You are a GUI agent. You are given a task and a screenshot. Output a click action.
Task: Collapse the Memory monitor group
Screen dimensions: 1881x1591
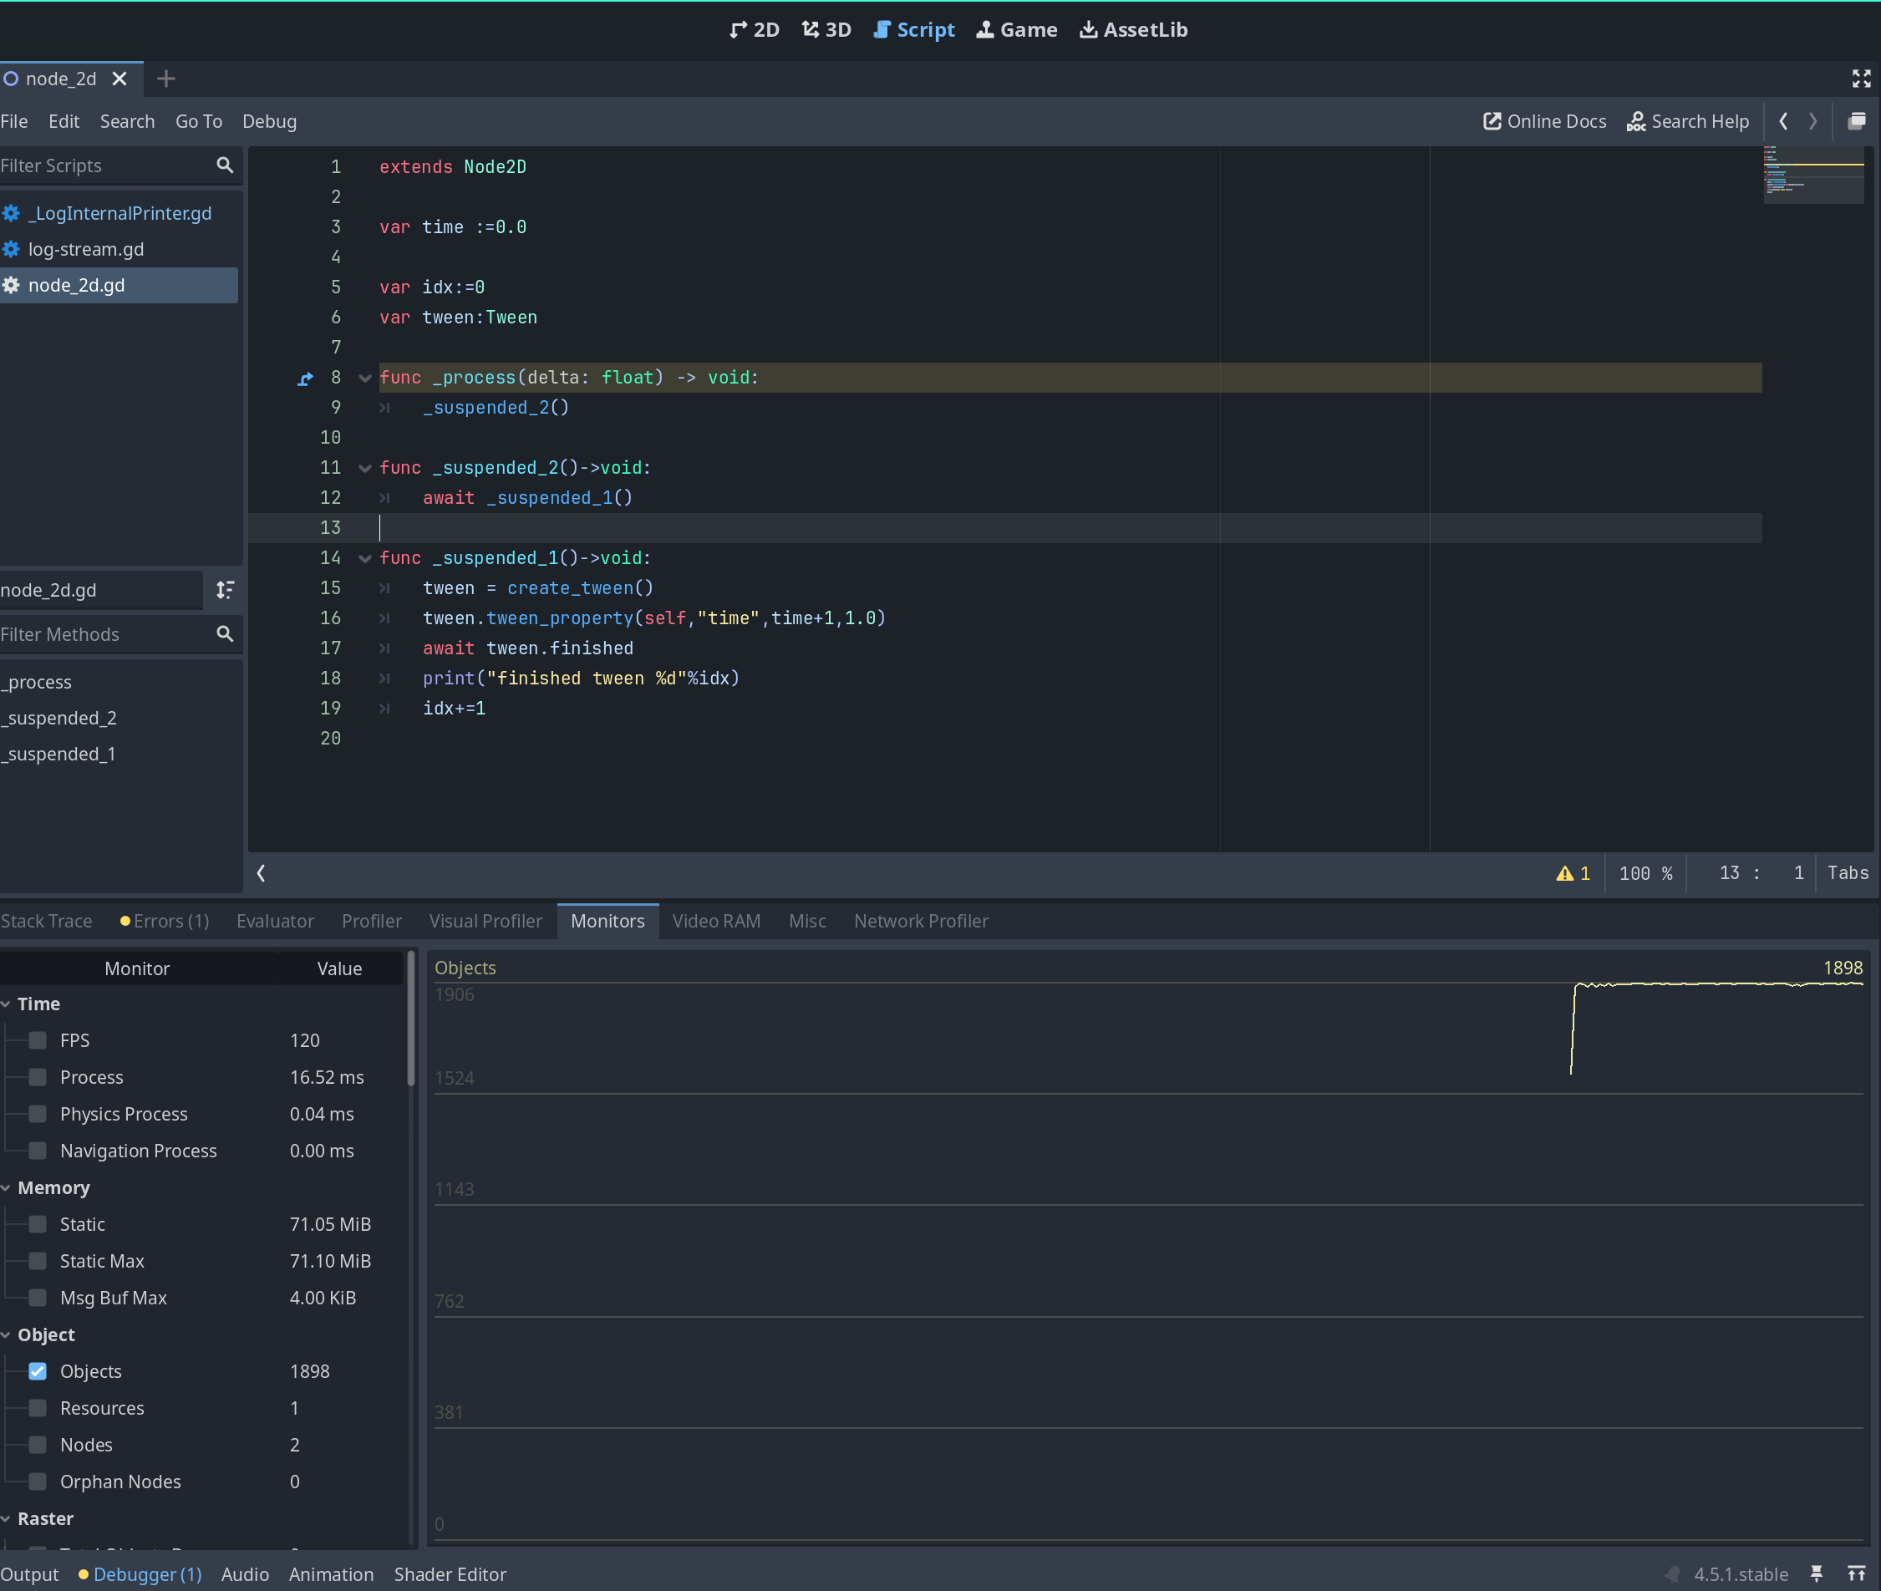click(x=7, y=1188)
